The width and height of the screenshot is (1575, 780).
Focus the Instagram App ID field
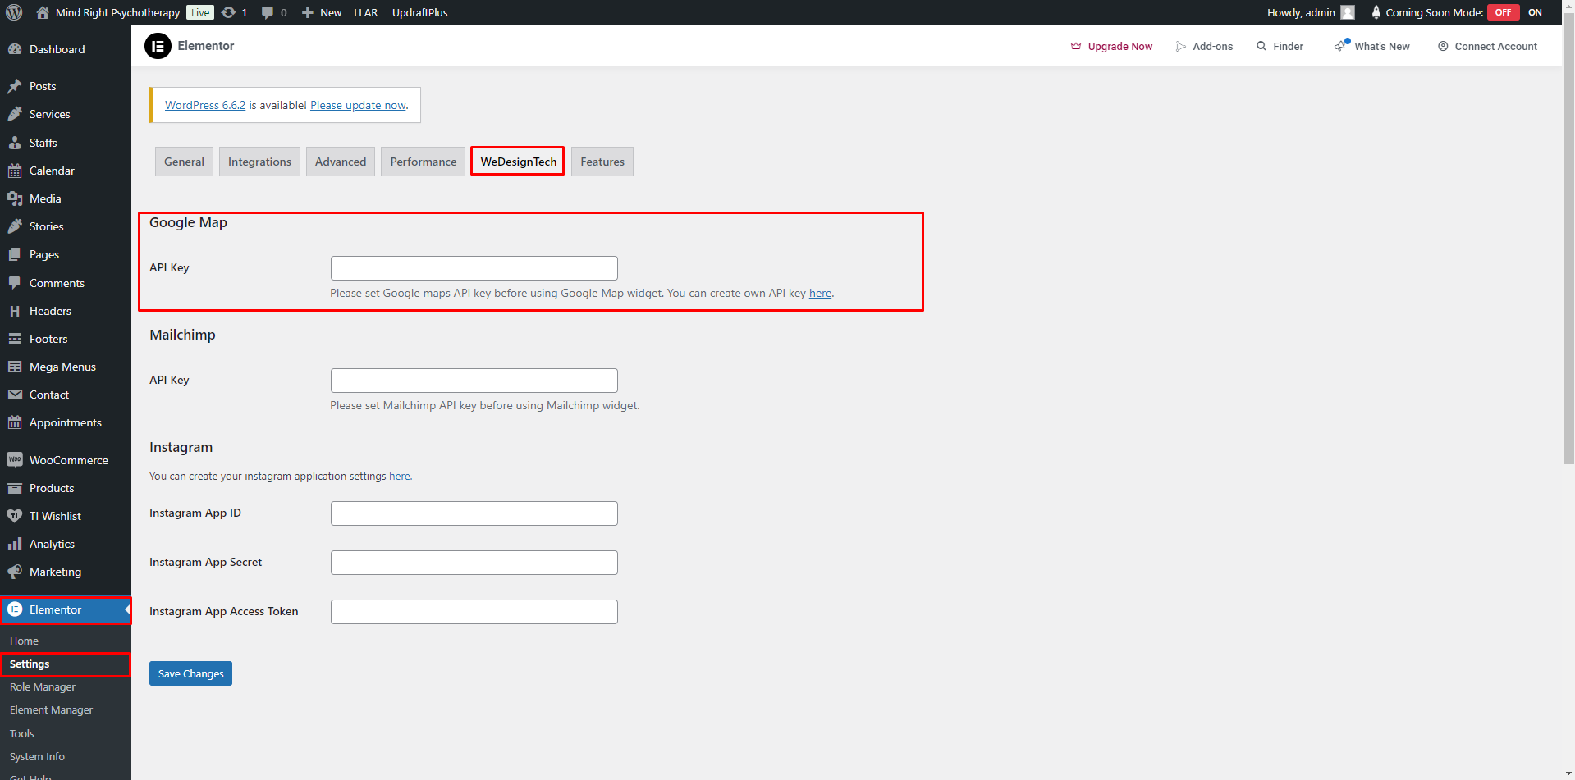(474, 513)
